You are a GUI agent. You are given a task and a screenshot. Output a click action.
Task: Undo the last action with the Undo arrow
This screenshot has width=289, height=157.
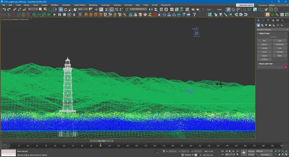click(4, 9)
